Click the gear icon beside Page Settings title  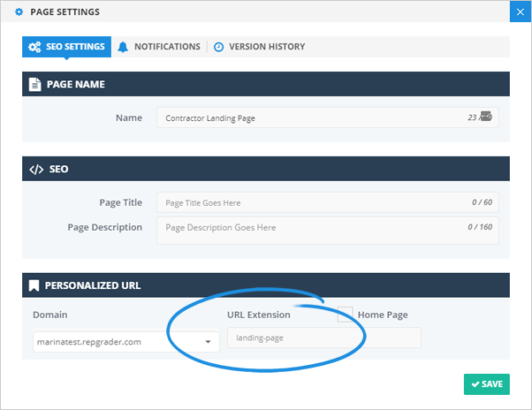pyautogui.click(x=19, y=12)
